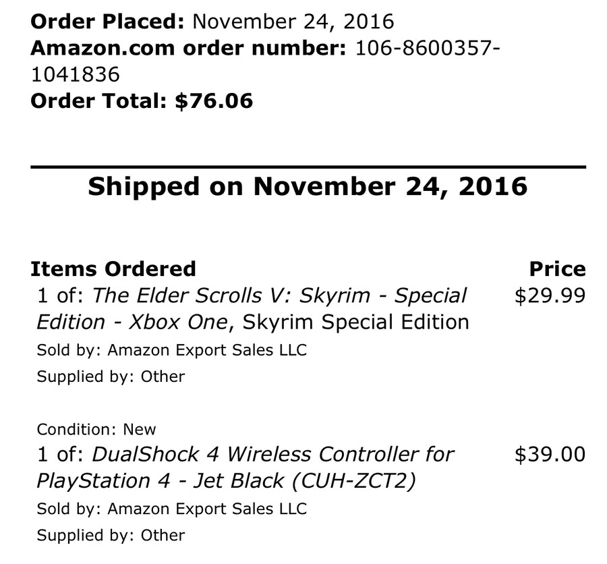Click the $29.99 price for Skyrim

pos(550,295)
